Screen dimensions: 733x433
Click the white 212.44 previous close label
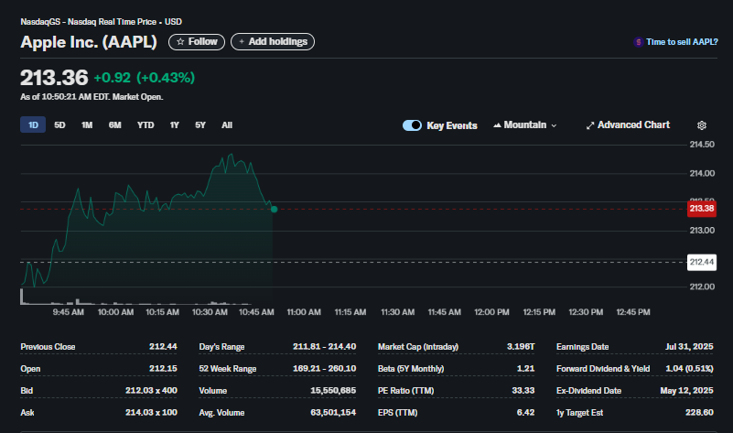click(x=702, y=262)
